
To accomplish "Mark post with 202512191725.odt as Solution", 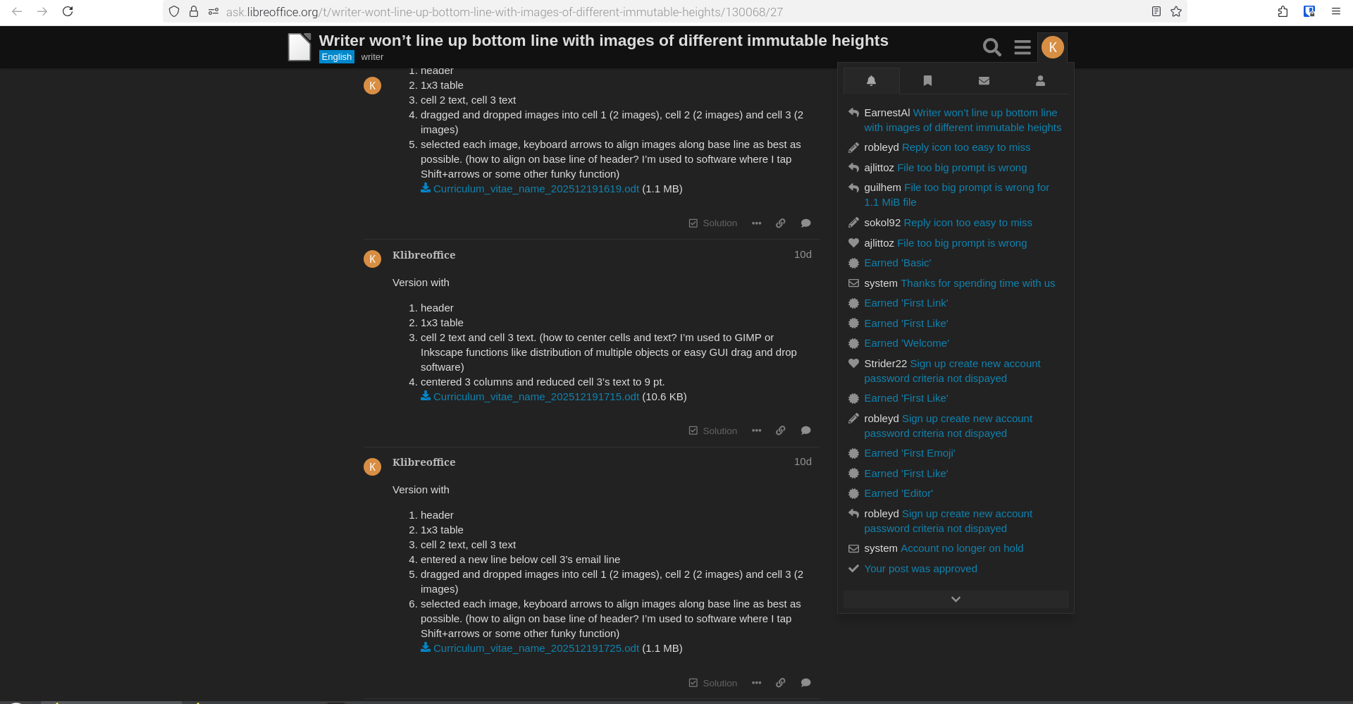I will 712,683.
